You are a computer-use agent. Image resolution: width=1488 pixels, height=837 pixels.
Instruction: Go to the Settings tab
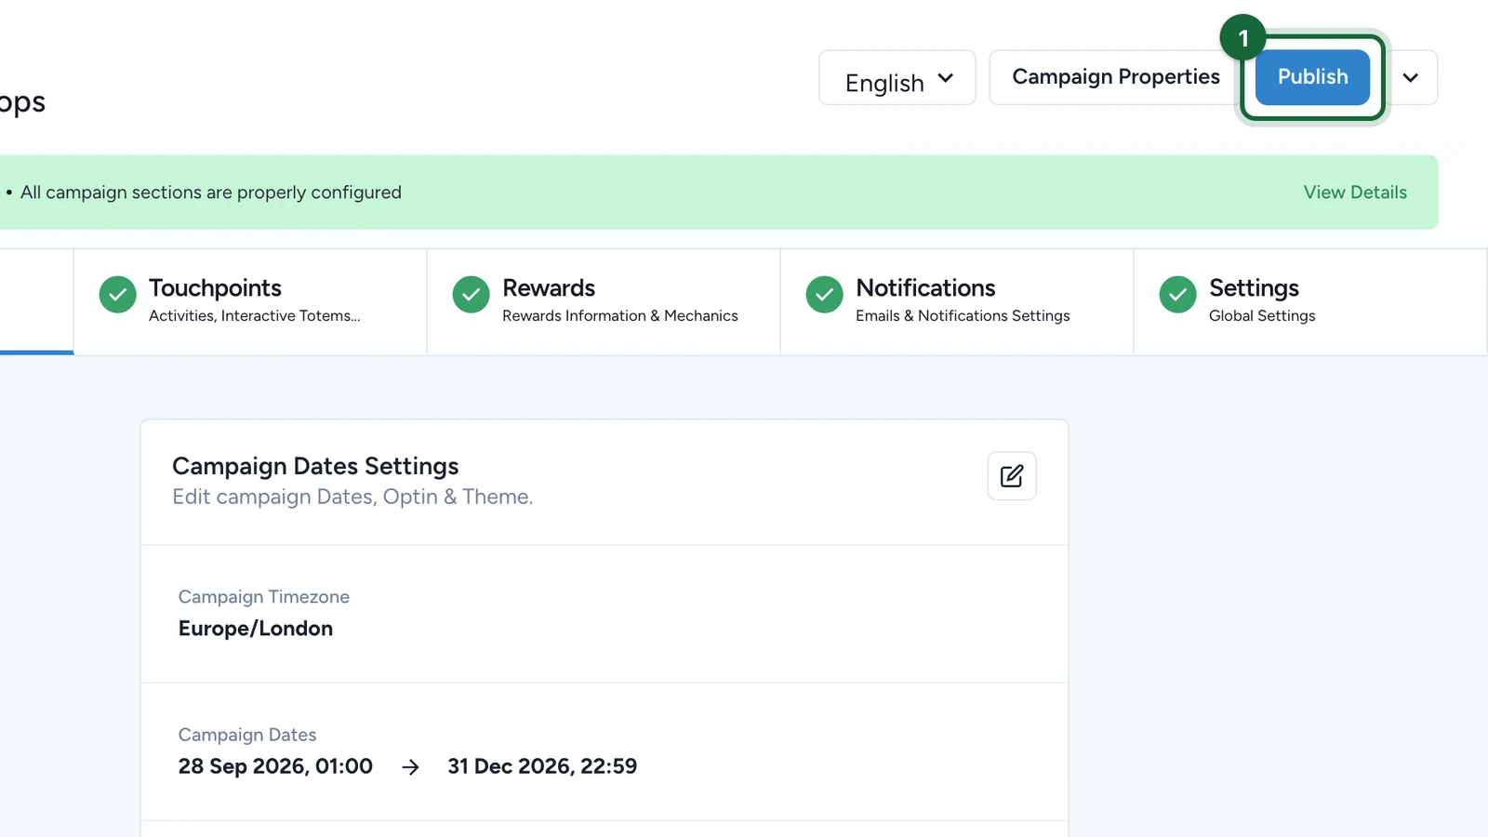pos(1310,301)
